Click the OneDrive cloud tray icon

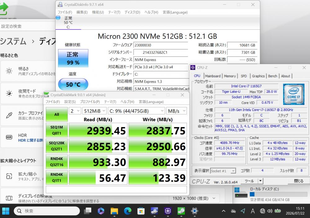pos(233,211)
